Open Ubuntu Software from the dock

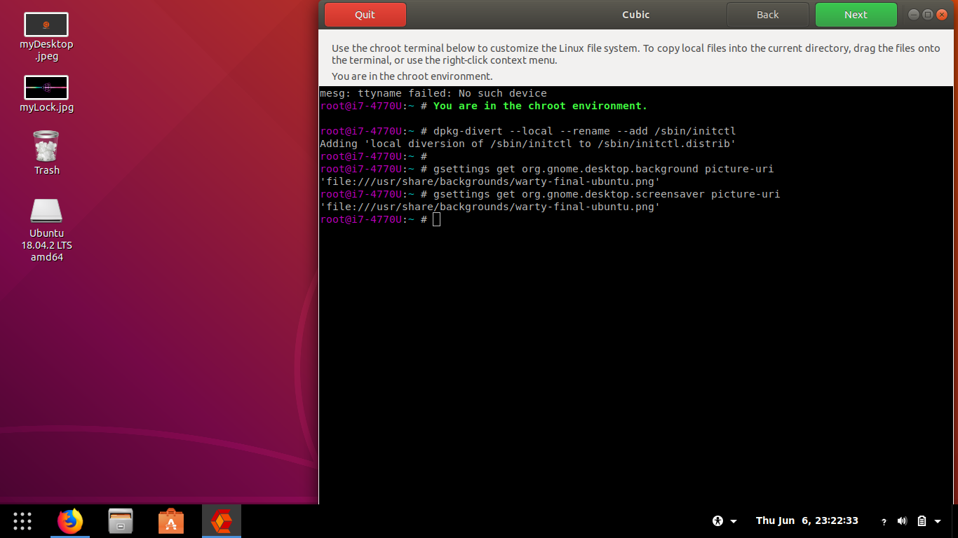click(171, 520)
